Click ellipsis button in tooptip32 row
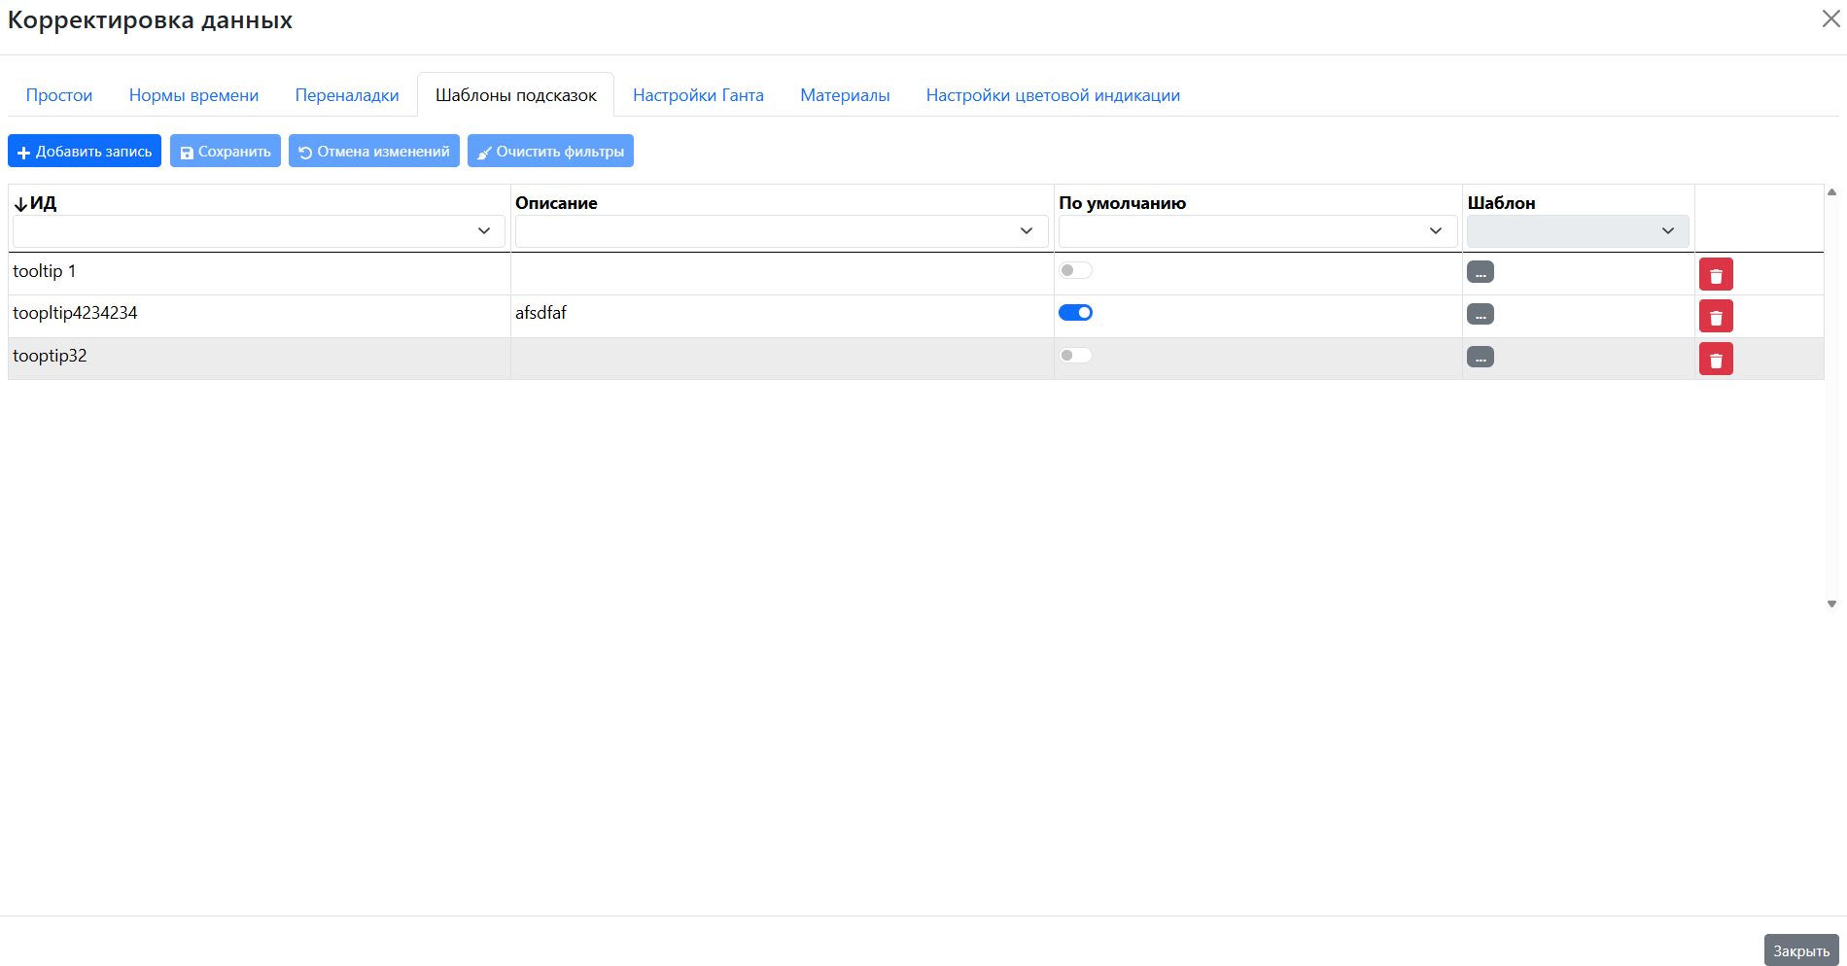The width and height of the screenshot is (1847, 966). coord(1480,358)
